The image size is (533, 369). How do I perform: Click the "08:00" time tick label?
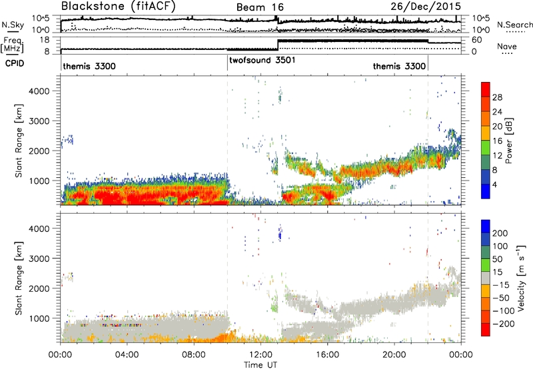tap(194, 355)
